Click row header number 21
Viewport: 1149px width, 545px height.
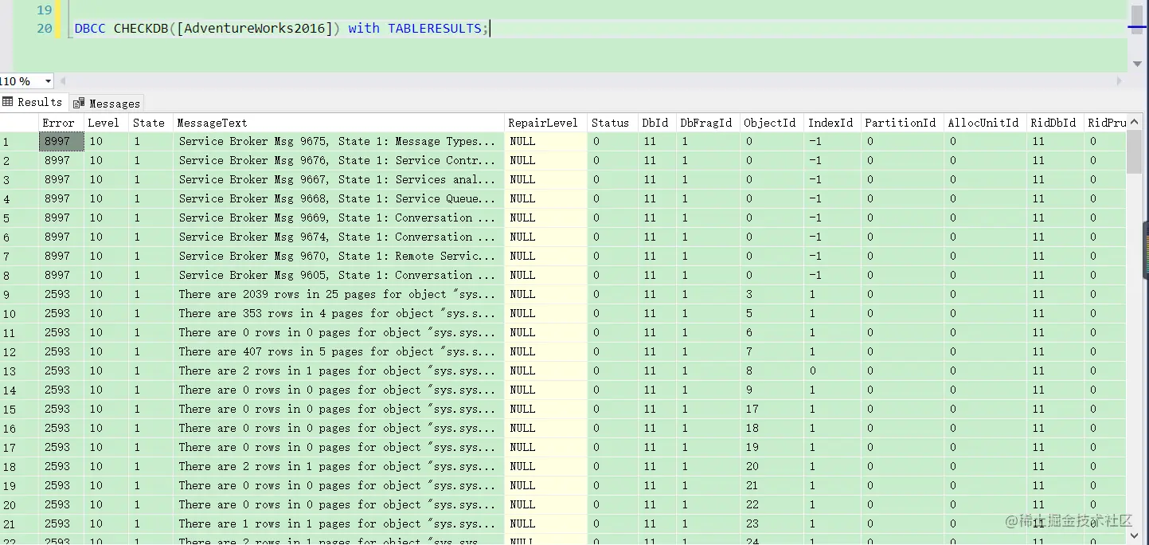click(19, 523)
